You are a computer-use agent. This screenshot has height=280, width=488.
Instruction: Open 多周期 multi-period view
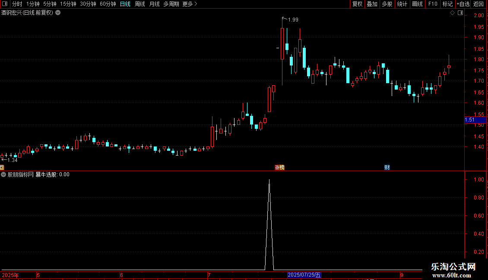click(171, 4)
